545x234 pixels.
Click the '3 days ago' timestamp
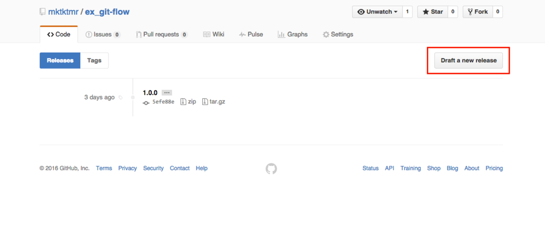[100, 97]
